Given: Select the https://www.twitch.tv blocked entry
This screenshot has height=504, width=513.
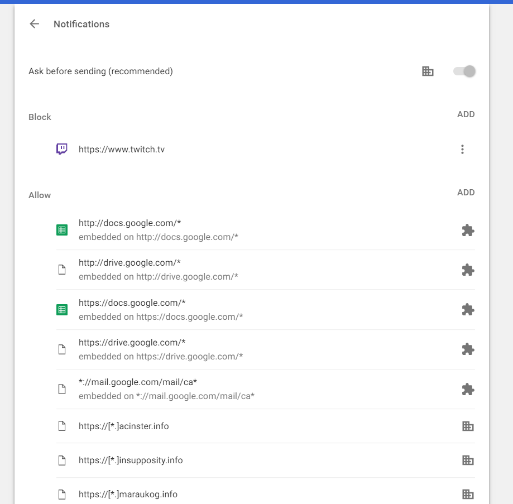Looking at the screenshot, I should [x=122, y=150].
